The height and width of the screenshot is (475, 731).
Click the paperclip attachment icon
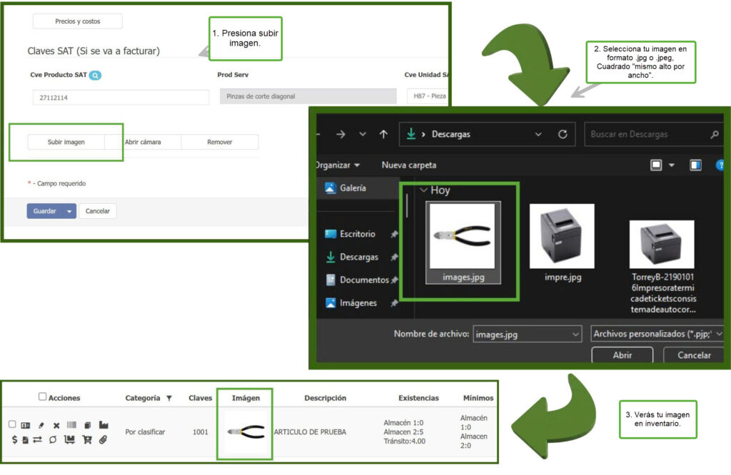point(103,440)
